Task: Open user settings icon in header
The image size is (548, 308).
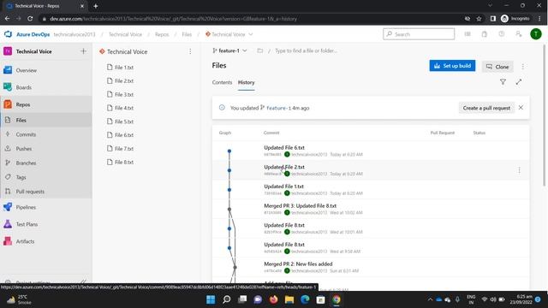Action: 519,34
